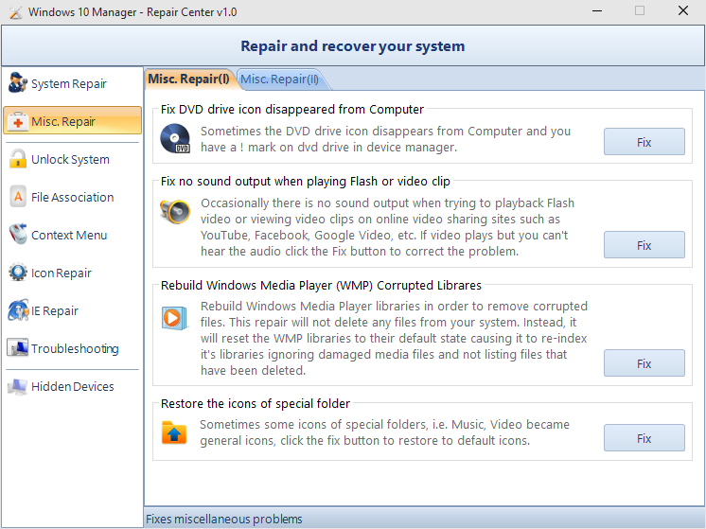Fix the DVD drive icon problem
706x529 pixels.
644,142
